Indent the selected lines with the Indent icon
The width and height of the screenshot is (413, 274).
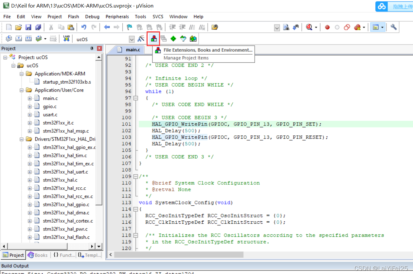(172, 27)
